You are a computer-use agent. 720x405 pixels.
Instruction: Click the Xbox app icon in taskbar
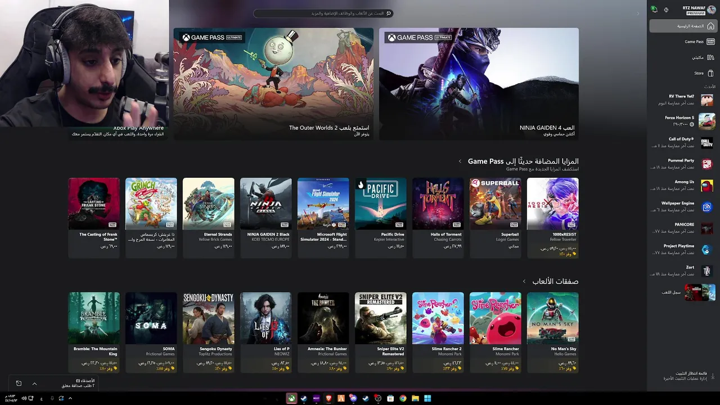tap(291, 398)
